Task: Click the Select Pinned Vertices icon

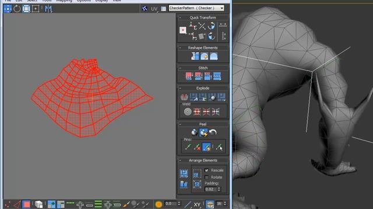Action: pyautogui.click(x=219, y=147)
